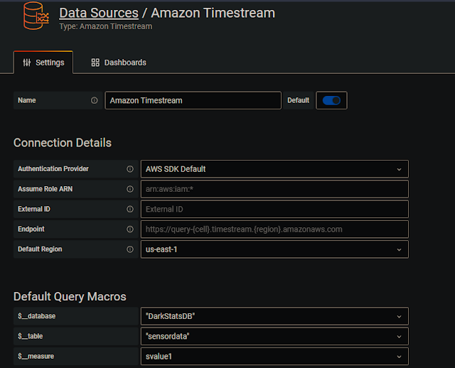The height and width of the screenshot is (368, 455).
Task: Toggle the Default data source switch
Action: [x=331, y=100]
